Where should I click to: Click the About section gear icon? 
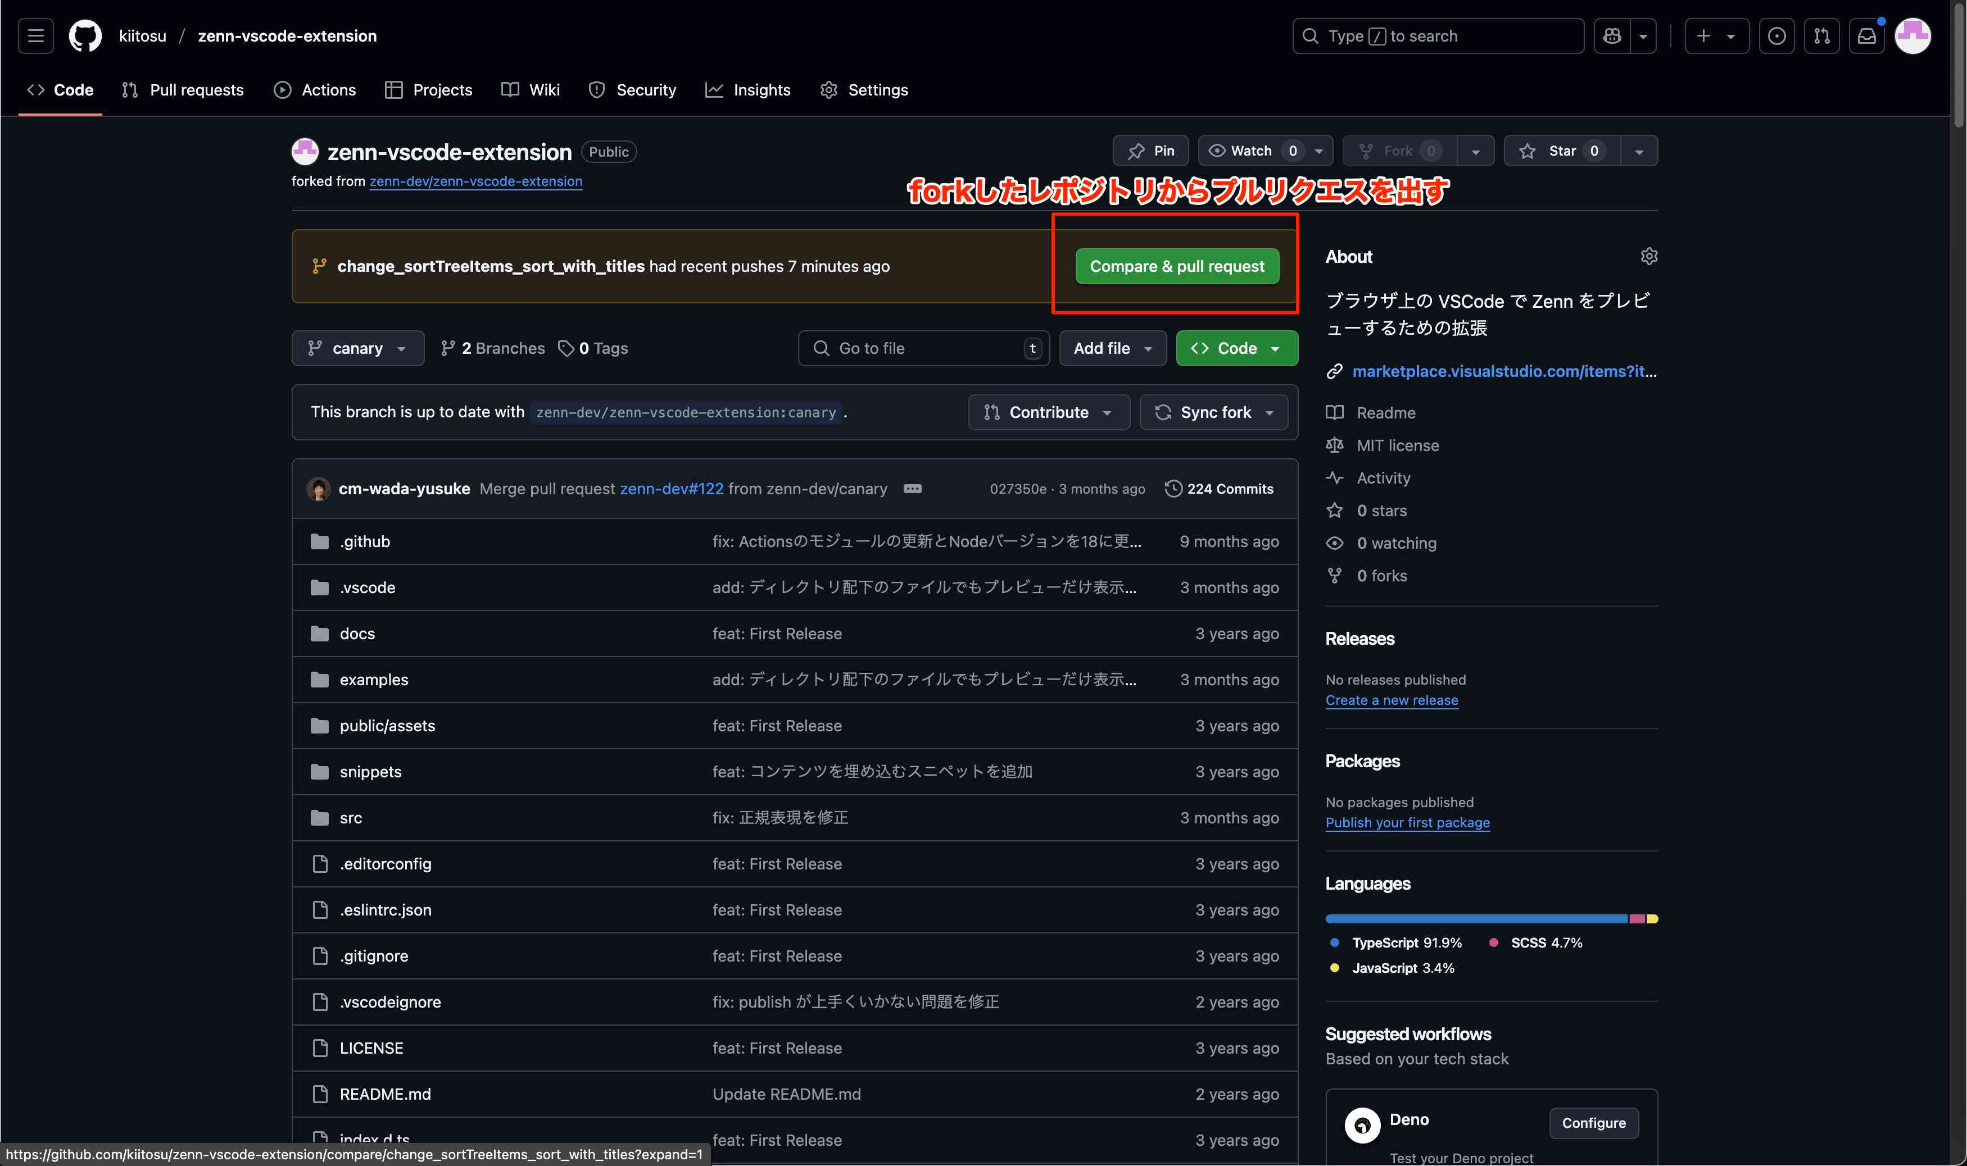click(1648, 256)
